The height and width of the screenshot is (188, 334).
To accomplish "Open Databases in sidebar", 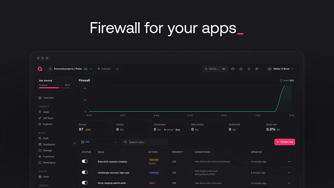I will pyautogui.click(x=47, y=144).
